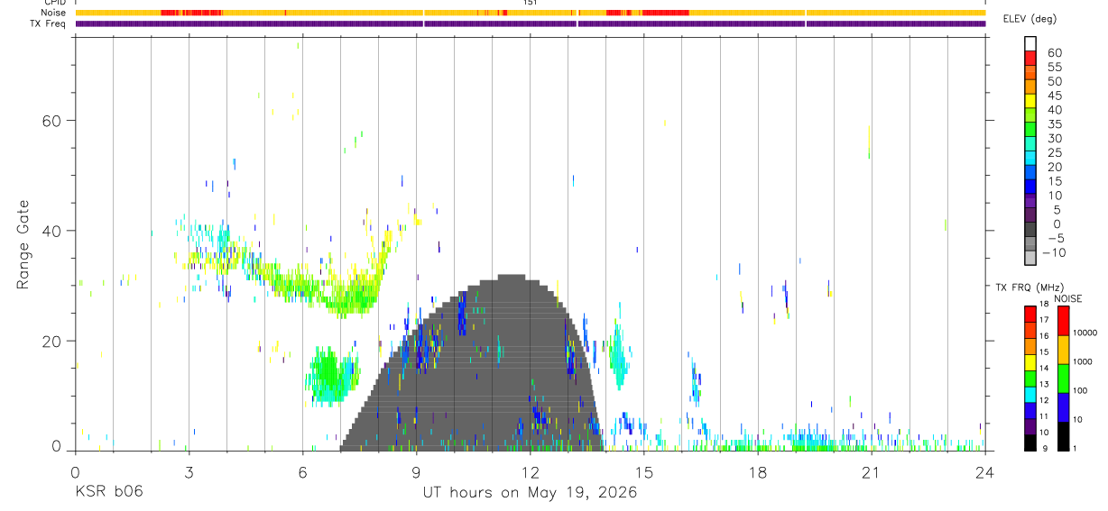Click the ELEV legend value 35
1108x511 pixels.
[1054, 124]
